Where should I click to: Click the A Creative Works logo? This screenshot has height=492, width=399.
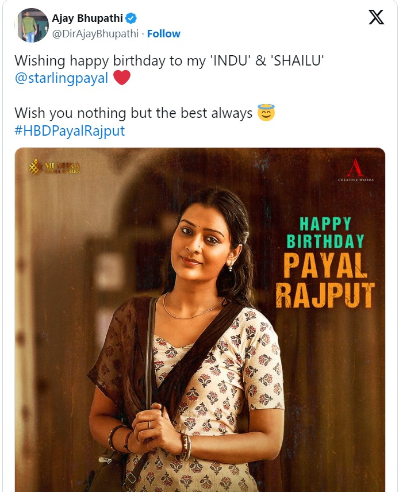tap(356, 170)
